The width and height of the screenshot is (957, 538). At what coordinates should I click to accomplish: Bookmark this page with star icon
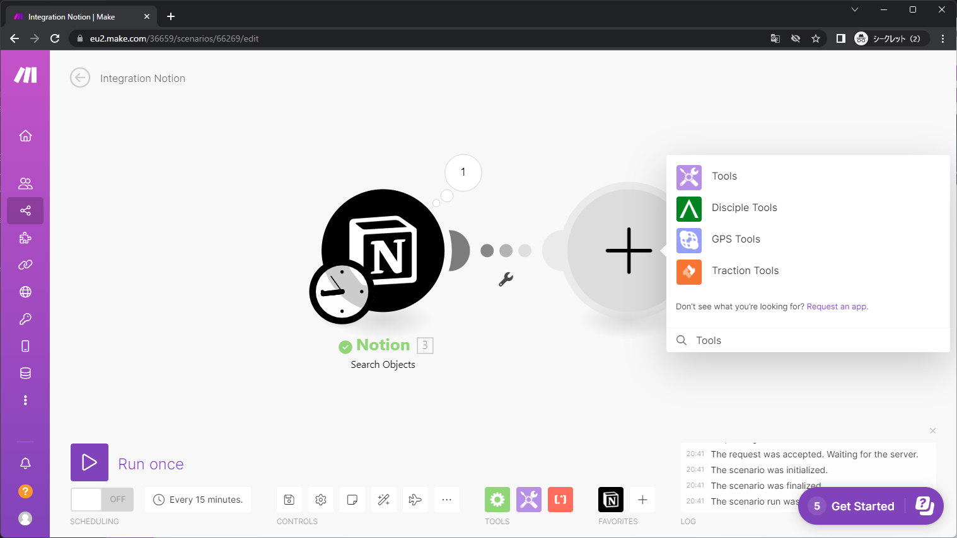pyautogui.click(x=816, y=38)
